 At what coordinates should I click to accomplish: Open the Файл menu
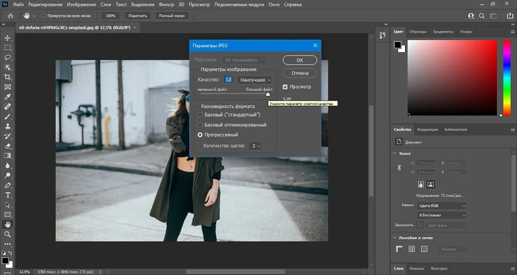tap(18, 5)
